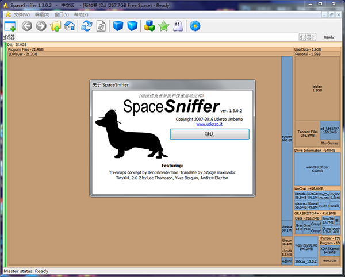This screenshot has width=345, height=277.
Task: Click the dachshund logo in About dialog
Action: [131, 134]
